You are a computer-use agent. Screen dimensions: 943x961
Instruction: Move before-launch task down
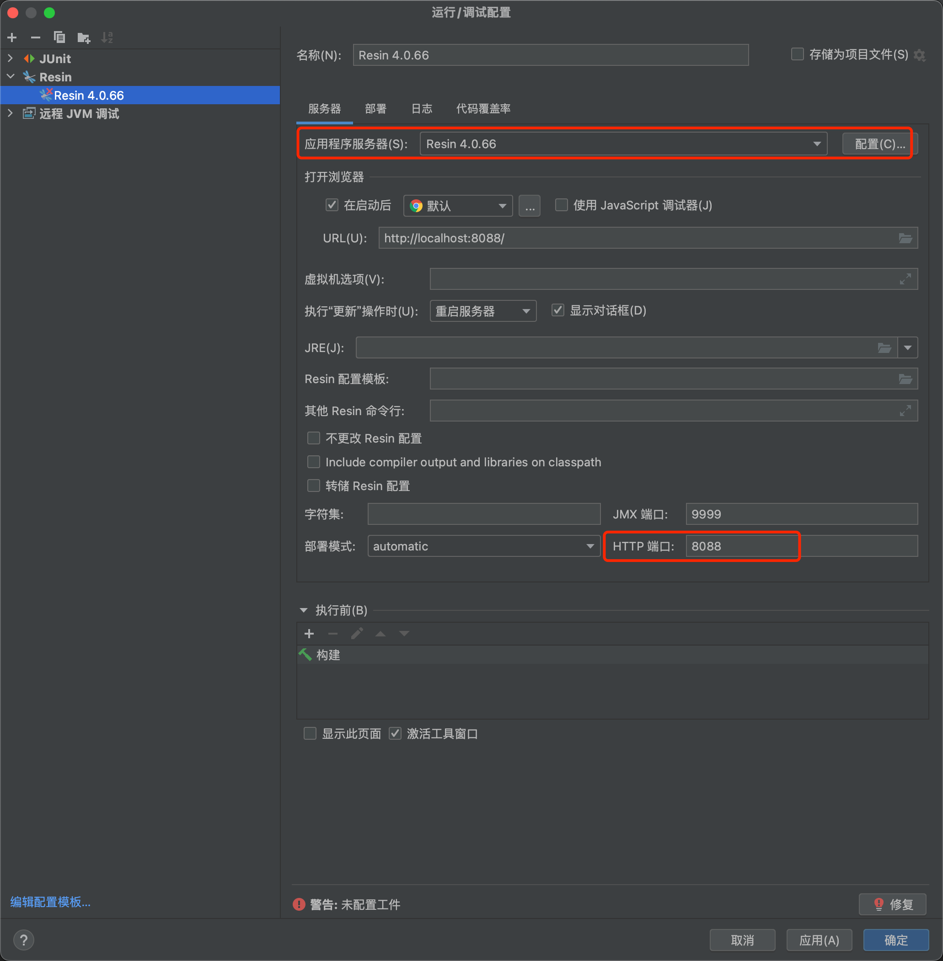click(404, 634)
